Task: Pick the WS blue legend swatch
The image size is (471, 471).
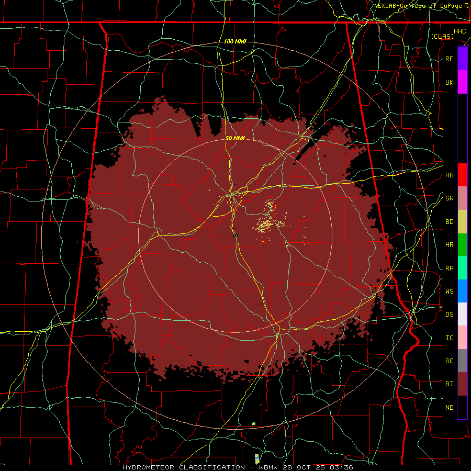Action: click(462, 291)
